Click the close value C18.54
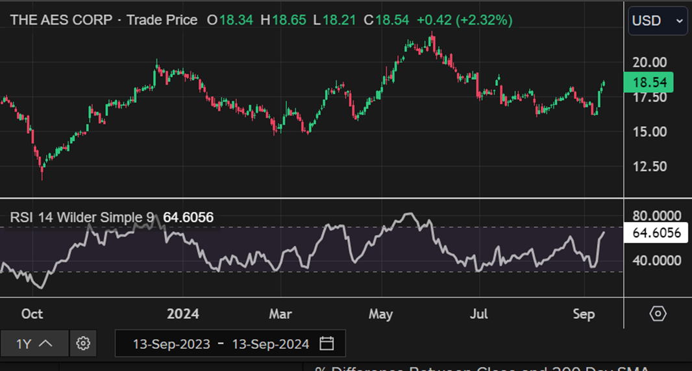This screenshot has width=692, height=371. 386,20
